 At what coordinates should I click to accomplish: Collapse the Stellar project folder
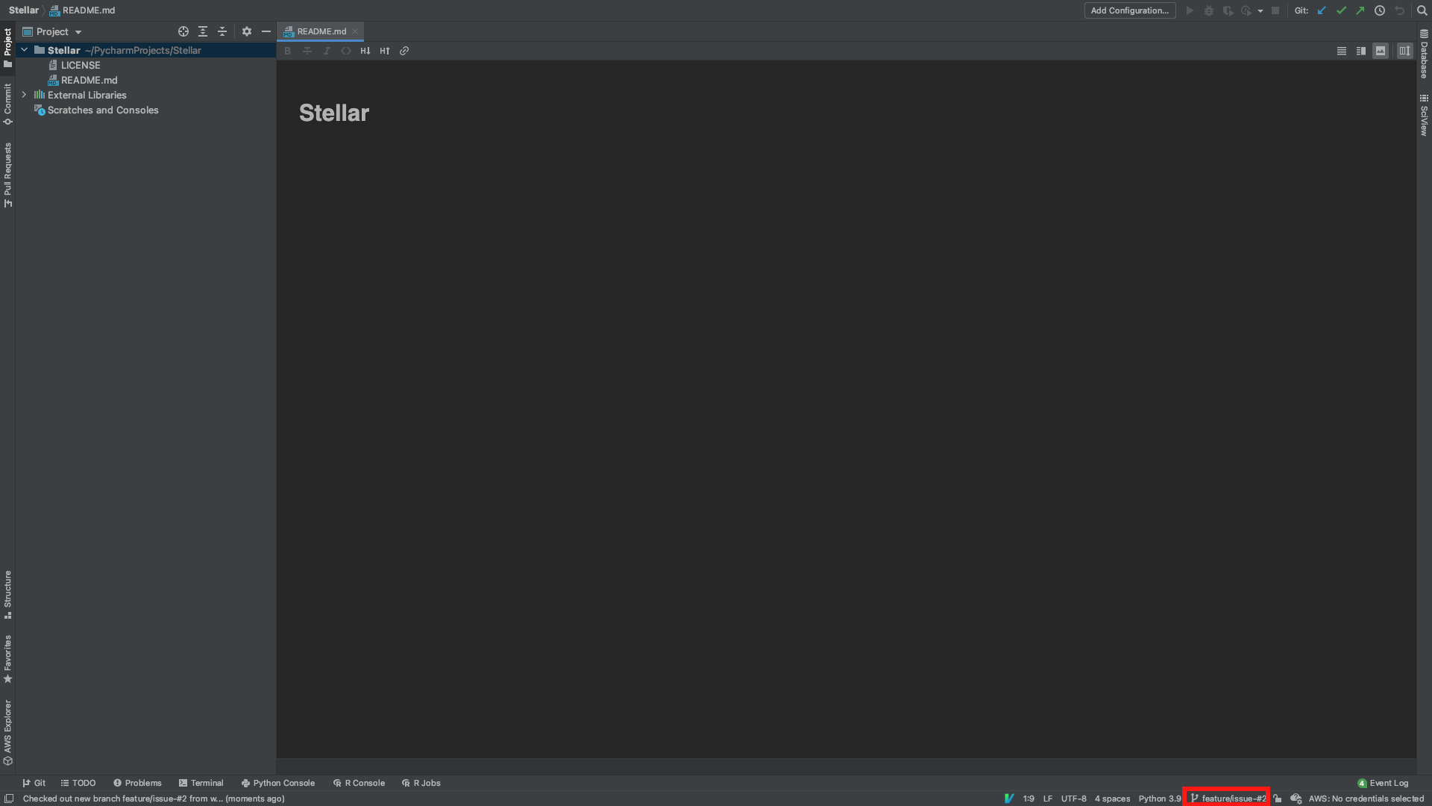(x=24, y=50)
